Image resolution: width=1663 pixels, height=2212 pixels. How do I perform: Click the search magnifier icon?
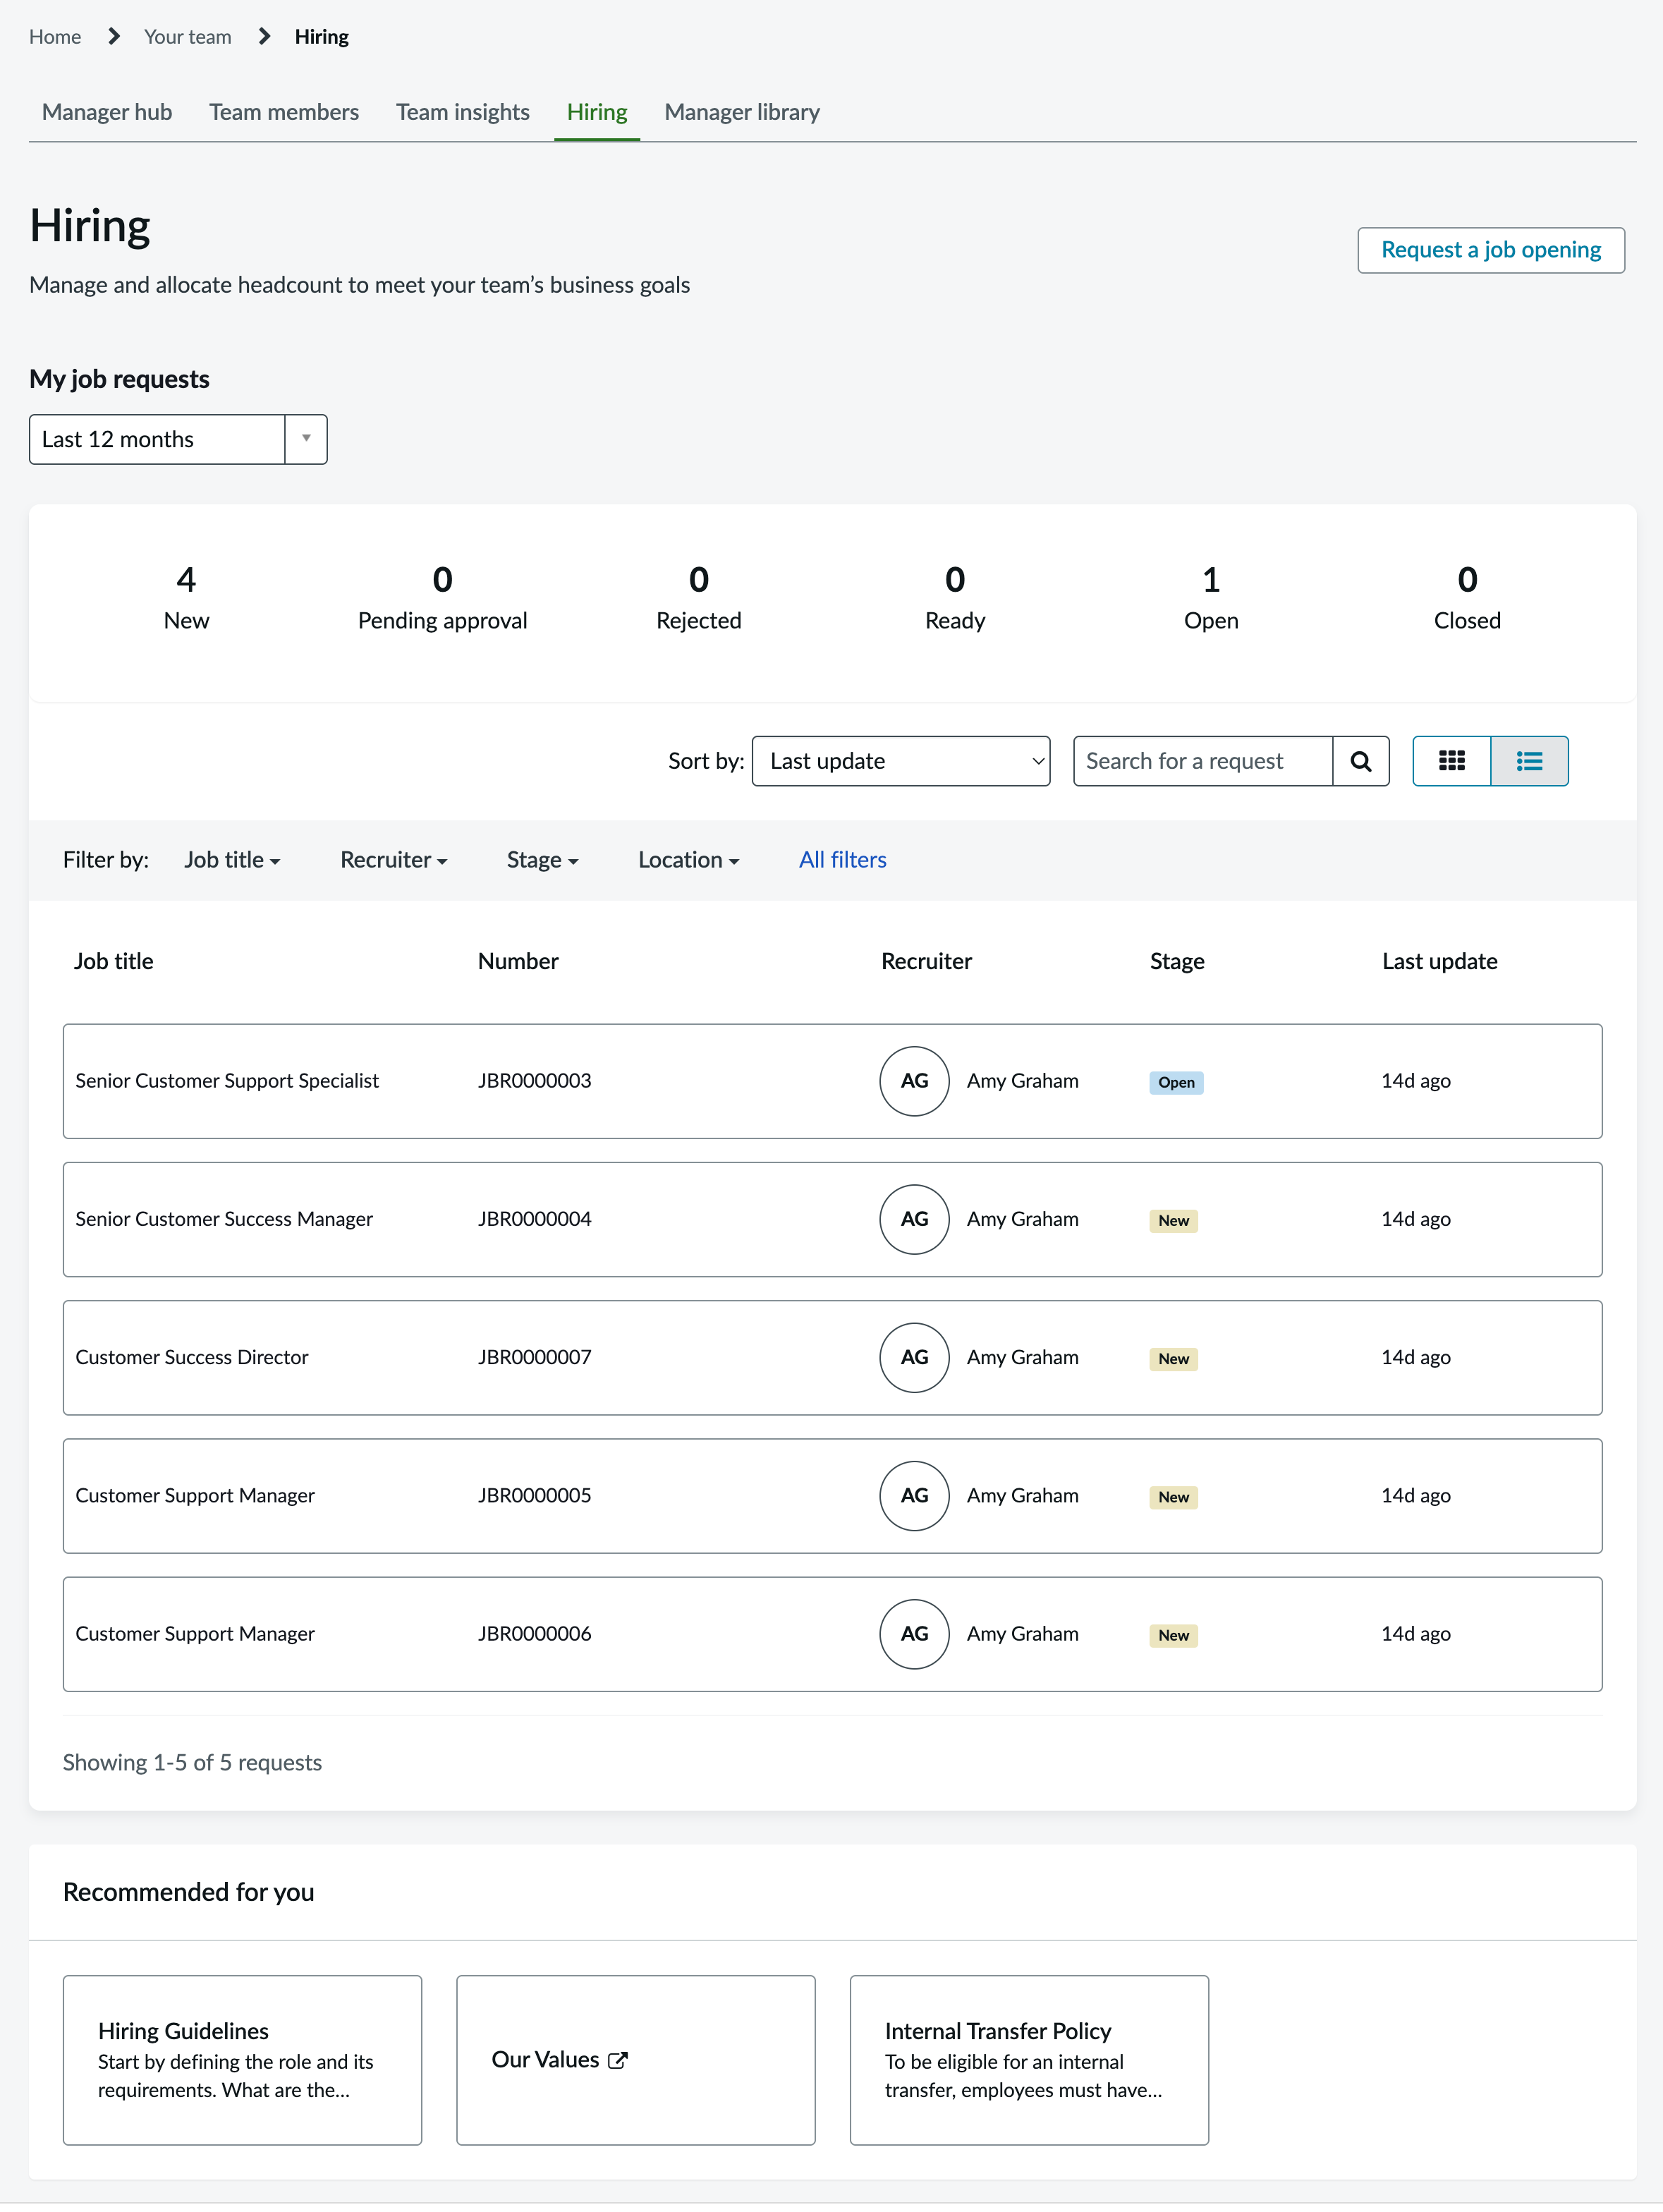coord(1360,761)
